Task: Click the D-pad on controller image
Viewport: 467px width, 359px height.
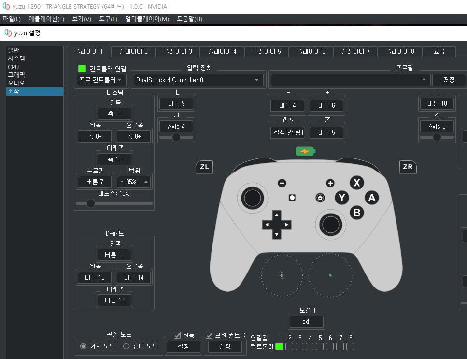Action: (277, 225)
